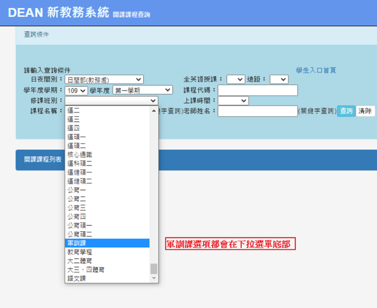Open the 全英語授課 dropdown
This screenshot has height=308, width=377.
coord(235,80)
